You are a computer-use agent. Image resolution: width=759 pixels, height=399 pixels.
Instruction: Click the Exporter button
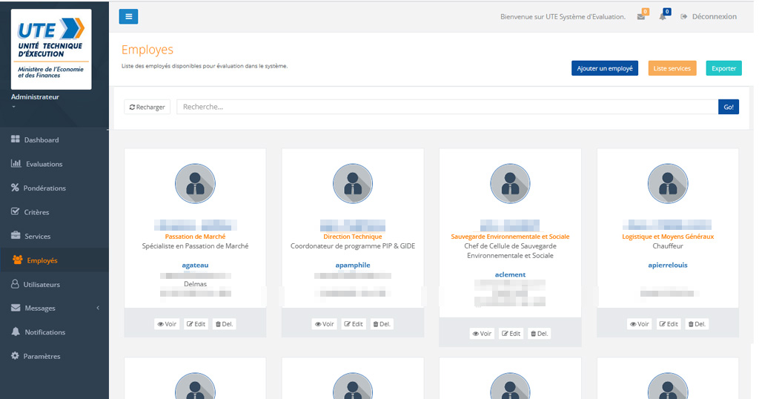[x=723, y=68]
